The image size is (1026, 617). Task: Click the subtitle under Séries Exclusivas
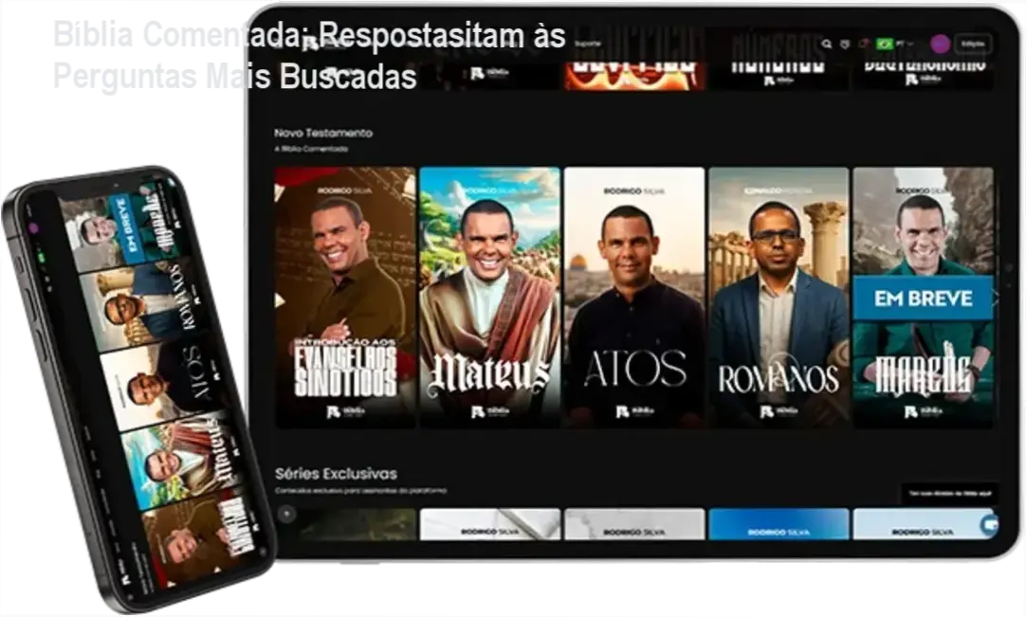pyautogui.click(x=360, y=491)
